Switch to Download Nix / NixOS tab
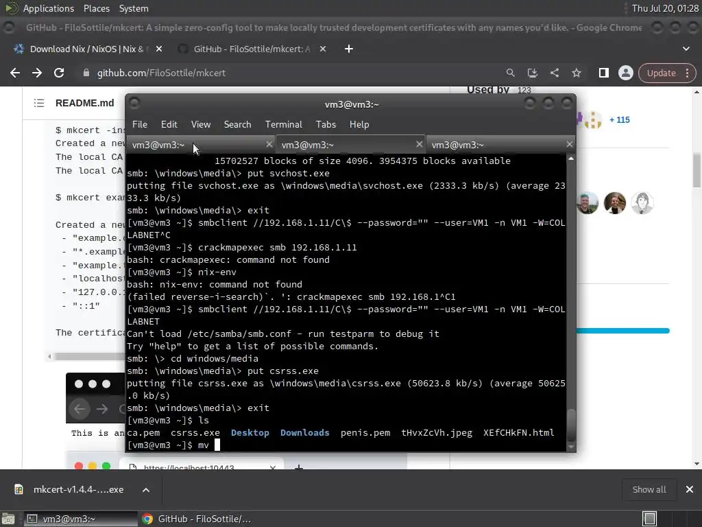702x527 pixels. pos(86,49)
